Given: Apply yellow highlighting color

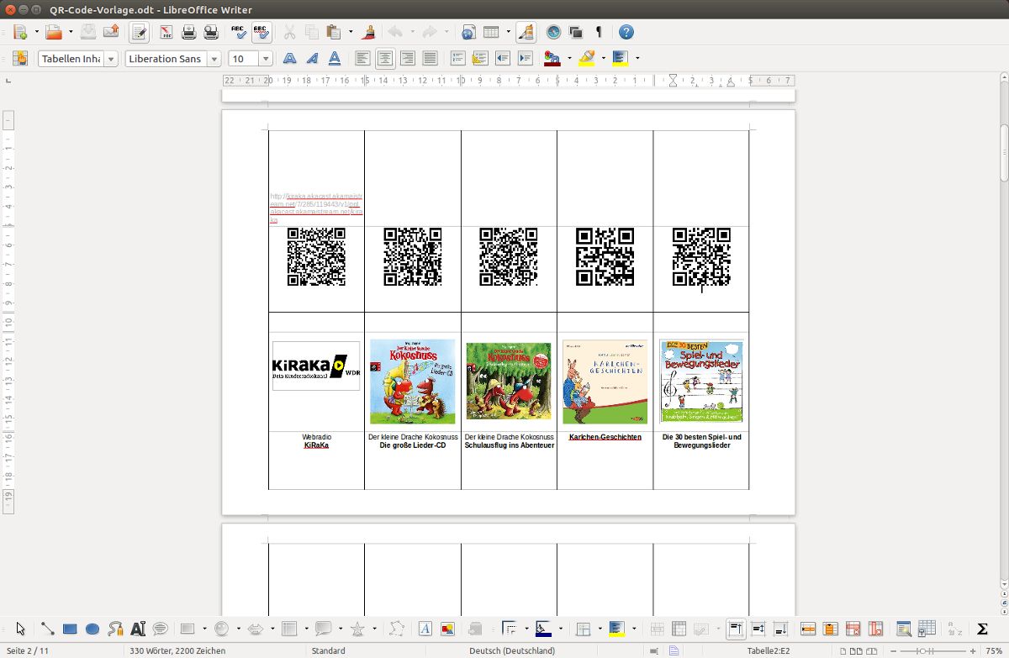Looking at the screenshot, I should (587, 59).
